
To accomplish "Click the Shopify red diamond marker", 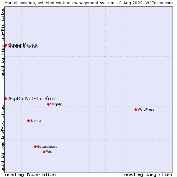I will pos(48,104).
